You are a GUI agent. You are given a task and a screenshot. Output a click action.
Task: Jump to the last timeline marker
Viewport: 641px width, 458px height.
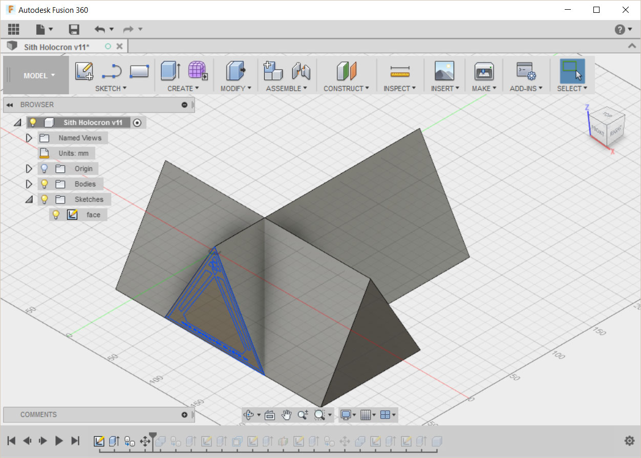(x=75, y=440)
